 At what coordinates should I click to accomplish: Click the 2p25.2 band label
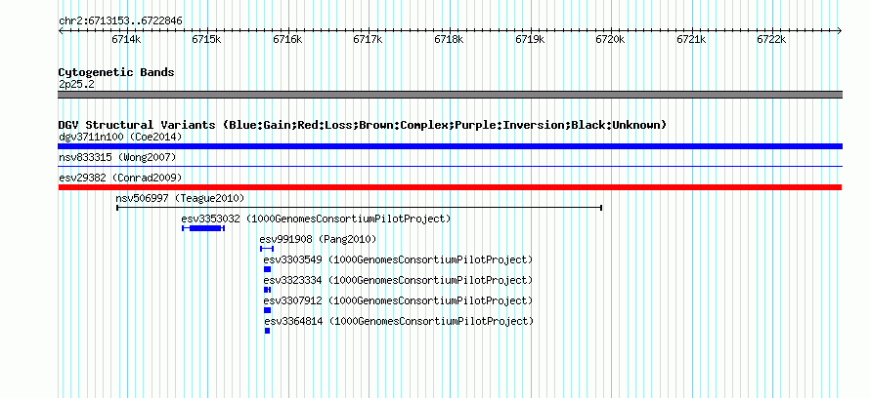[x=76, y=84]
